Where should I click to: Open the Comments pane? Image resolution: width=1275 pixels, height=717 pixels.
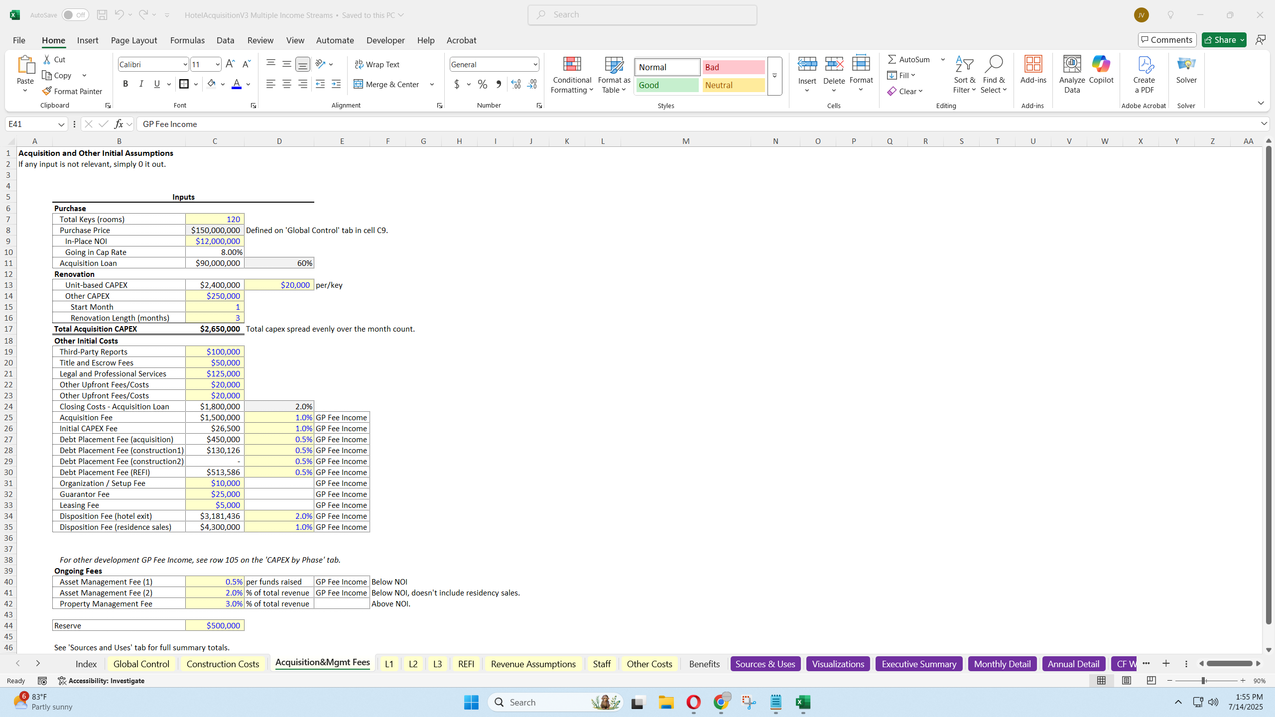click(1166, 39)
